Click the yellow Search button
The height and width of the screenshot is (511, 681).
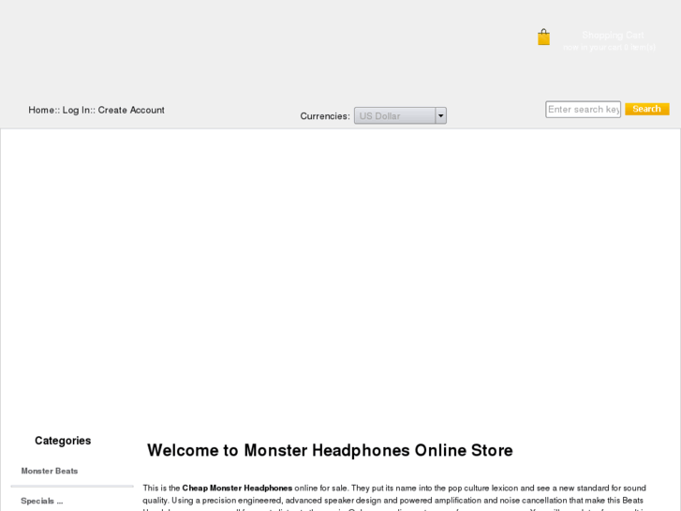click(x=646, y=109)
